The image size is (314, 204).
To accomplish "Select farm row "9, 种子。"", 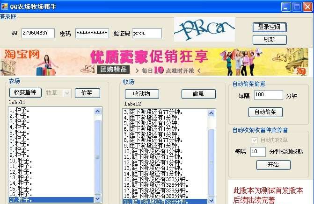I will tap(51, 155).
